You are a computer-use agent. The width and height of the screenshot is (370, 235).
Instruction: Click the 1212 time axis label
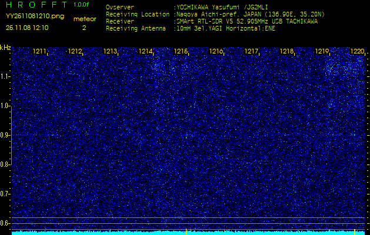coord(75,51)
